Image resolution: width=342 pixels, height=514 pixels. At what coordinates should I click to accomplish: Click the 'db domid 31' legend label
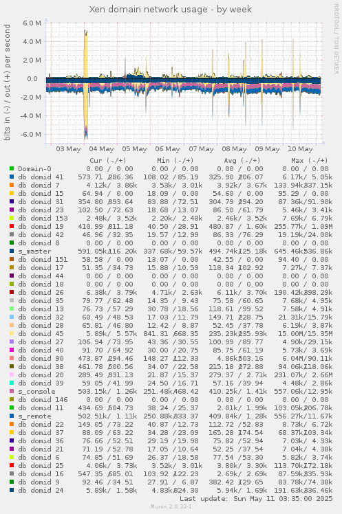[x=41, y=202]
